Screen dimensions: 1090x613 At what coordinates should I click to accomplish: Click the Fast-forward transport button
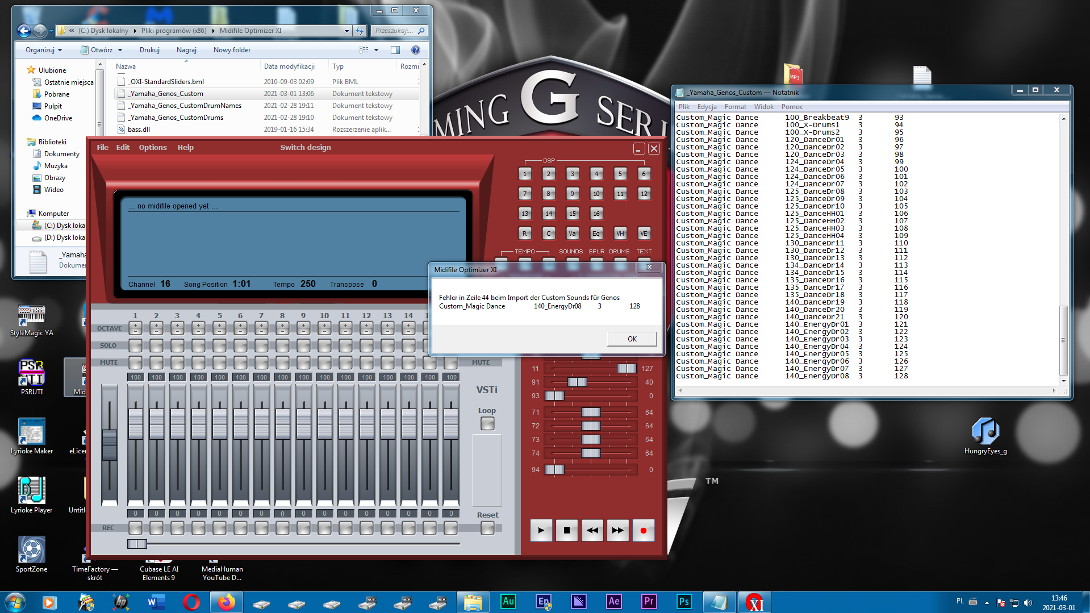617,531
